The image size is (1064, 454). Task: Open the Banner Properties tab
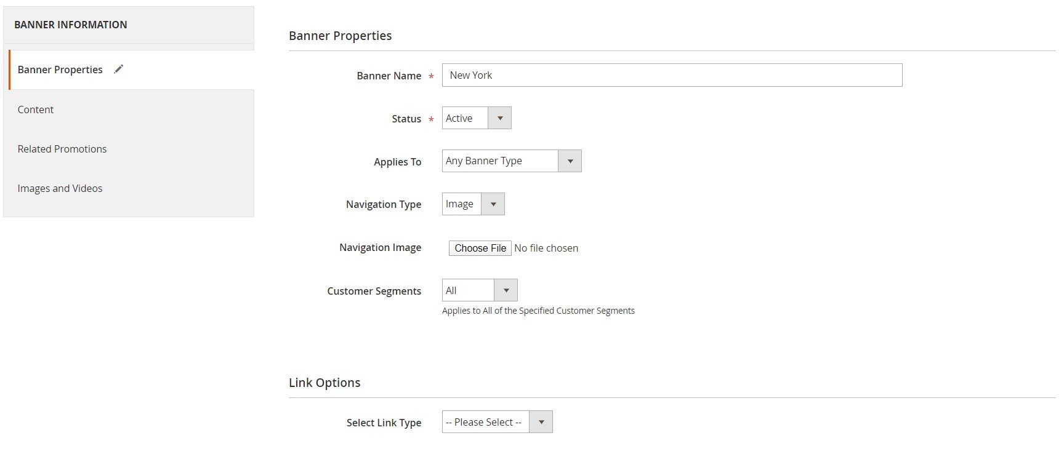point(132,70)
